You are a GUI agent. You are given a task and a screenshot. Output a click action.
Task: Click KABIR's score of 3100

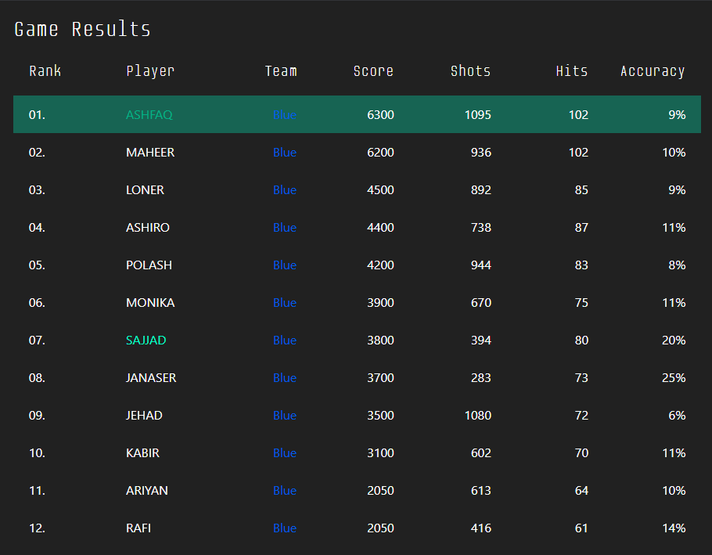[x=380, y=453]
